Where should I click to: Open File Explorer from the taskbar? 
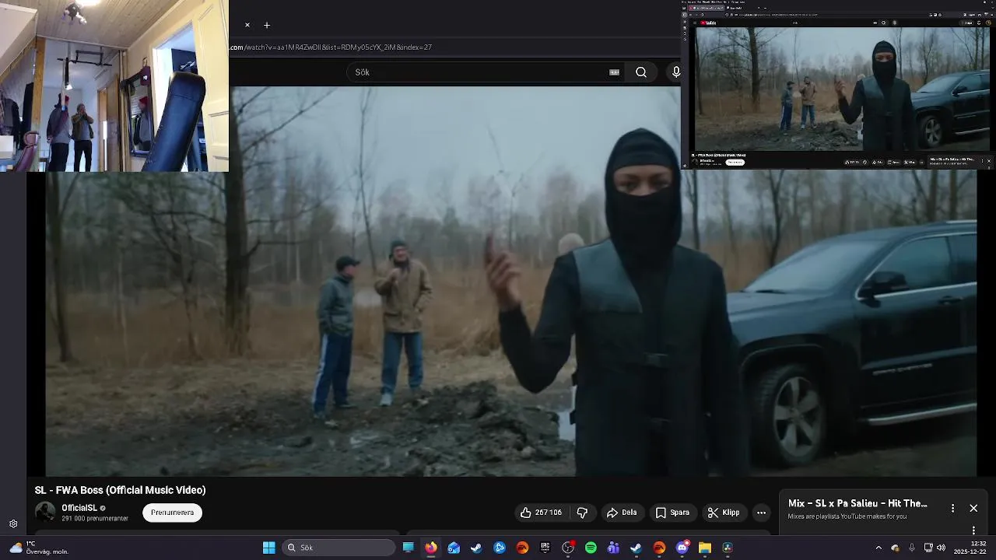click(705, 548)
